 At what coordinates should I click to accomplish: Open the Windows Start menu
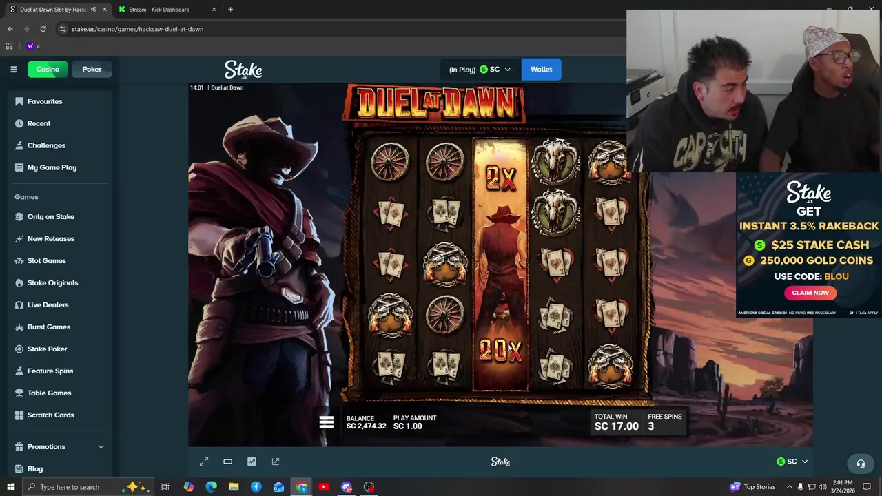tap(10, 487)
